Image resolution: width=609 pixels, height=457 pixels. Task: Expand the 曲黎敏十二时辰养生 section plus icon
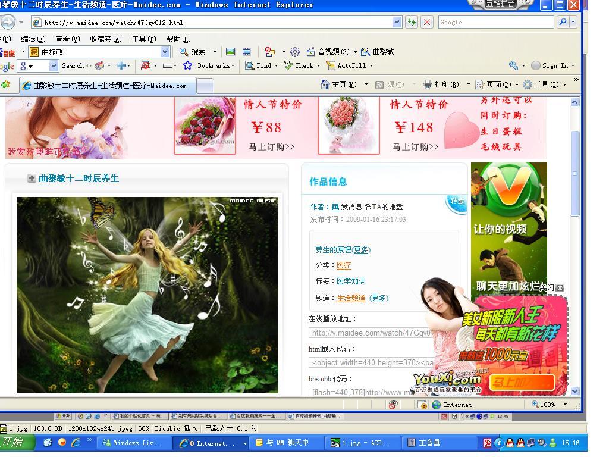tap(32, 178)
